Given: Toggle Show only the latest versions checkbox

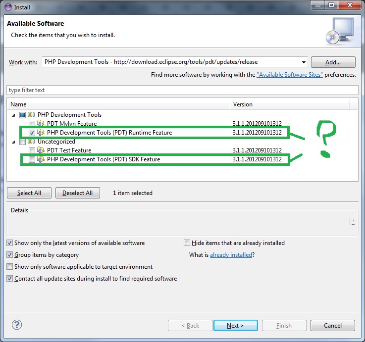Looking at the screenshot, I should [9, 243].
